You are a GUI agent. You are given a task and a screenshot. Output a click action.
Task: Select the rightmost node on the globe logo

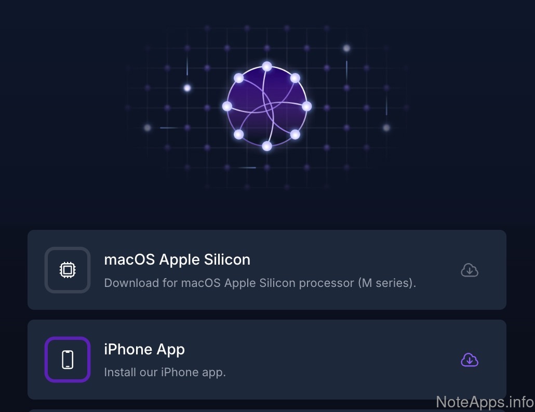[306, 106]
